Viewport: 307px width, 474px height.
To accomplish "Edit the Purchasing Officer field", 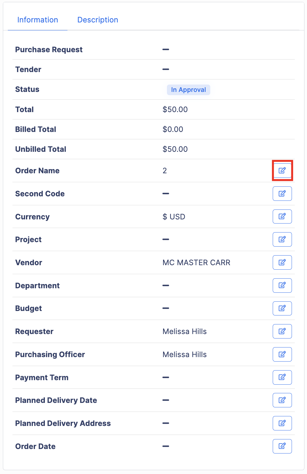I will click(x=282, y=354).
